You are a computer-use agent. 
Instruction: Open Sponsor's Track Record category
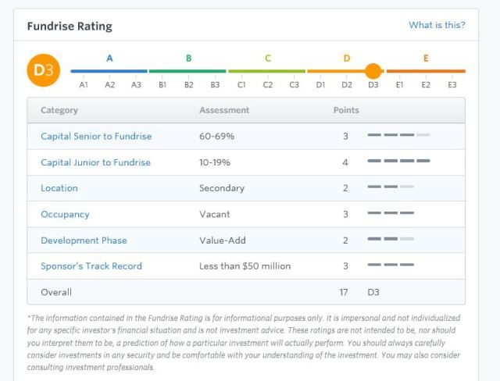(91, 266)
